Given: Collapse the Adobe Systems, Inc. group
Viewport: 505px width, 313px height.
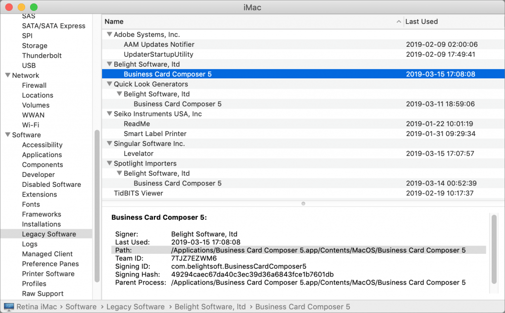Looking at the screenshot, I should 109,34.
